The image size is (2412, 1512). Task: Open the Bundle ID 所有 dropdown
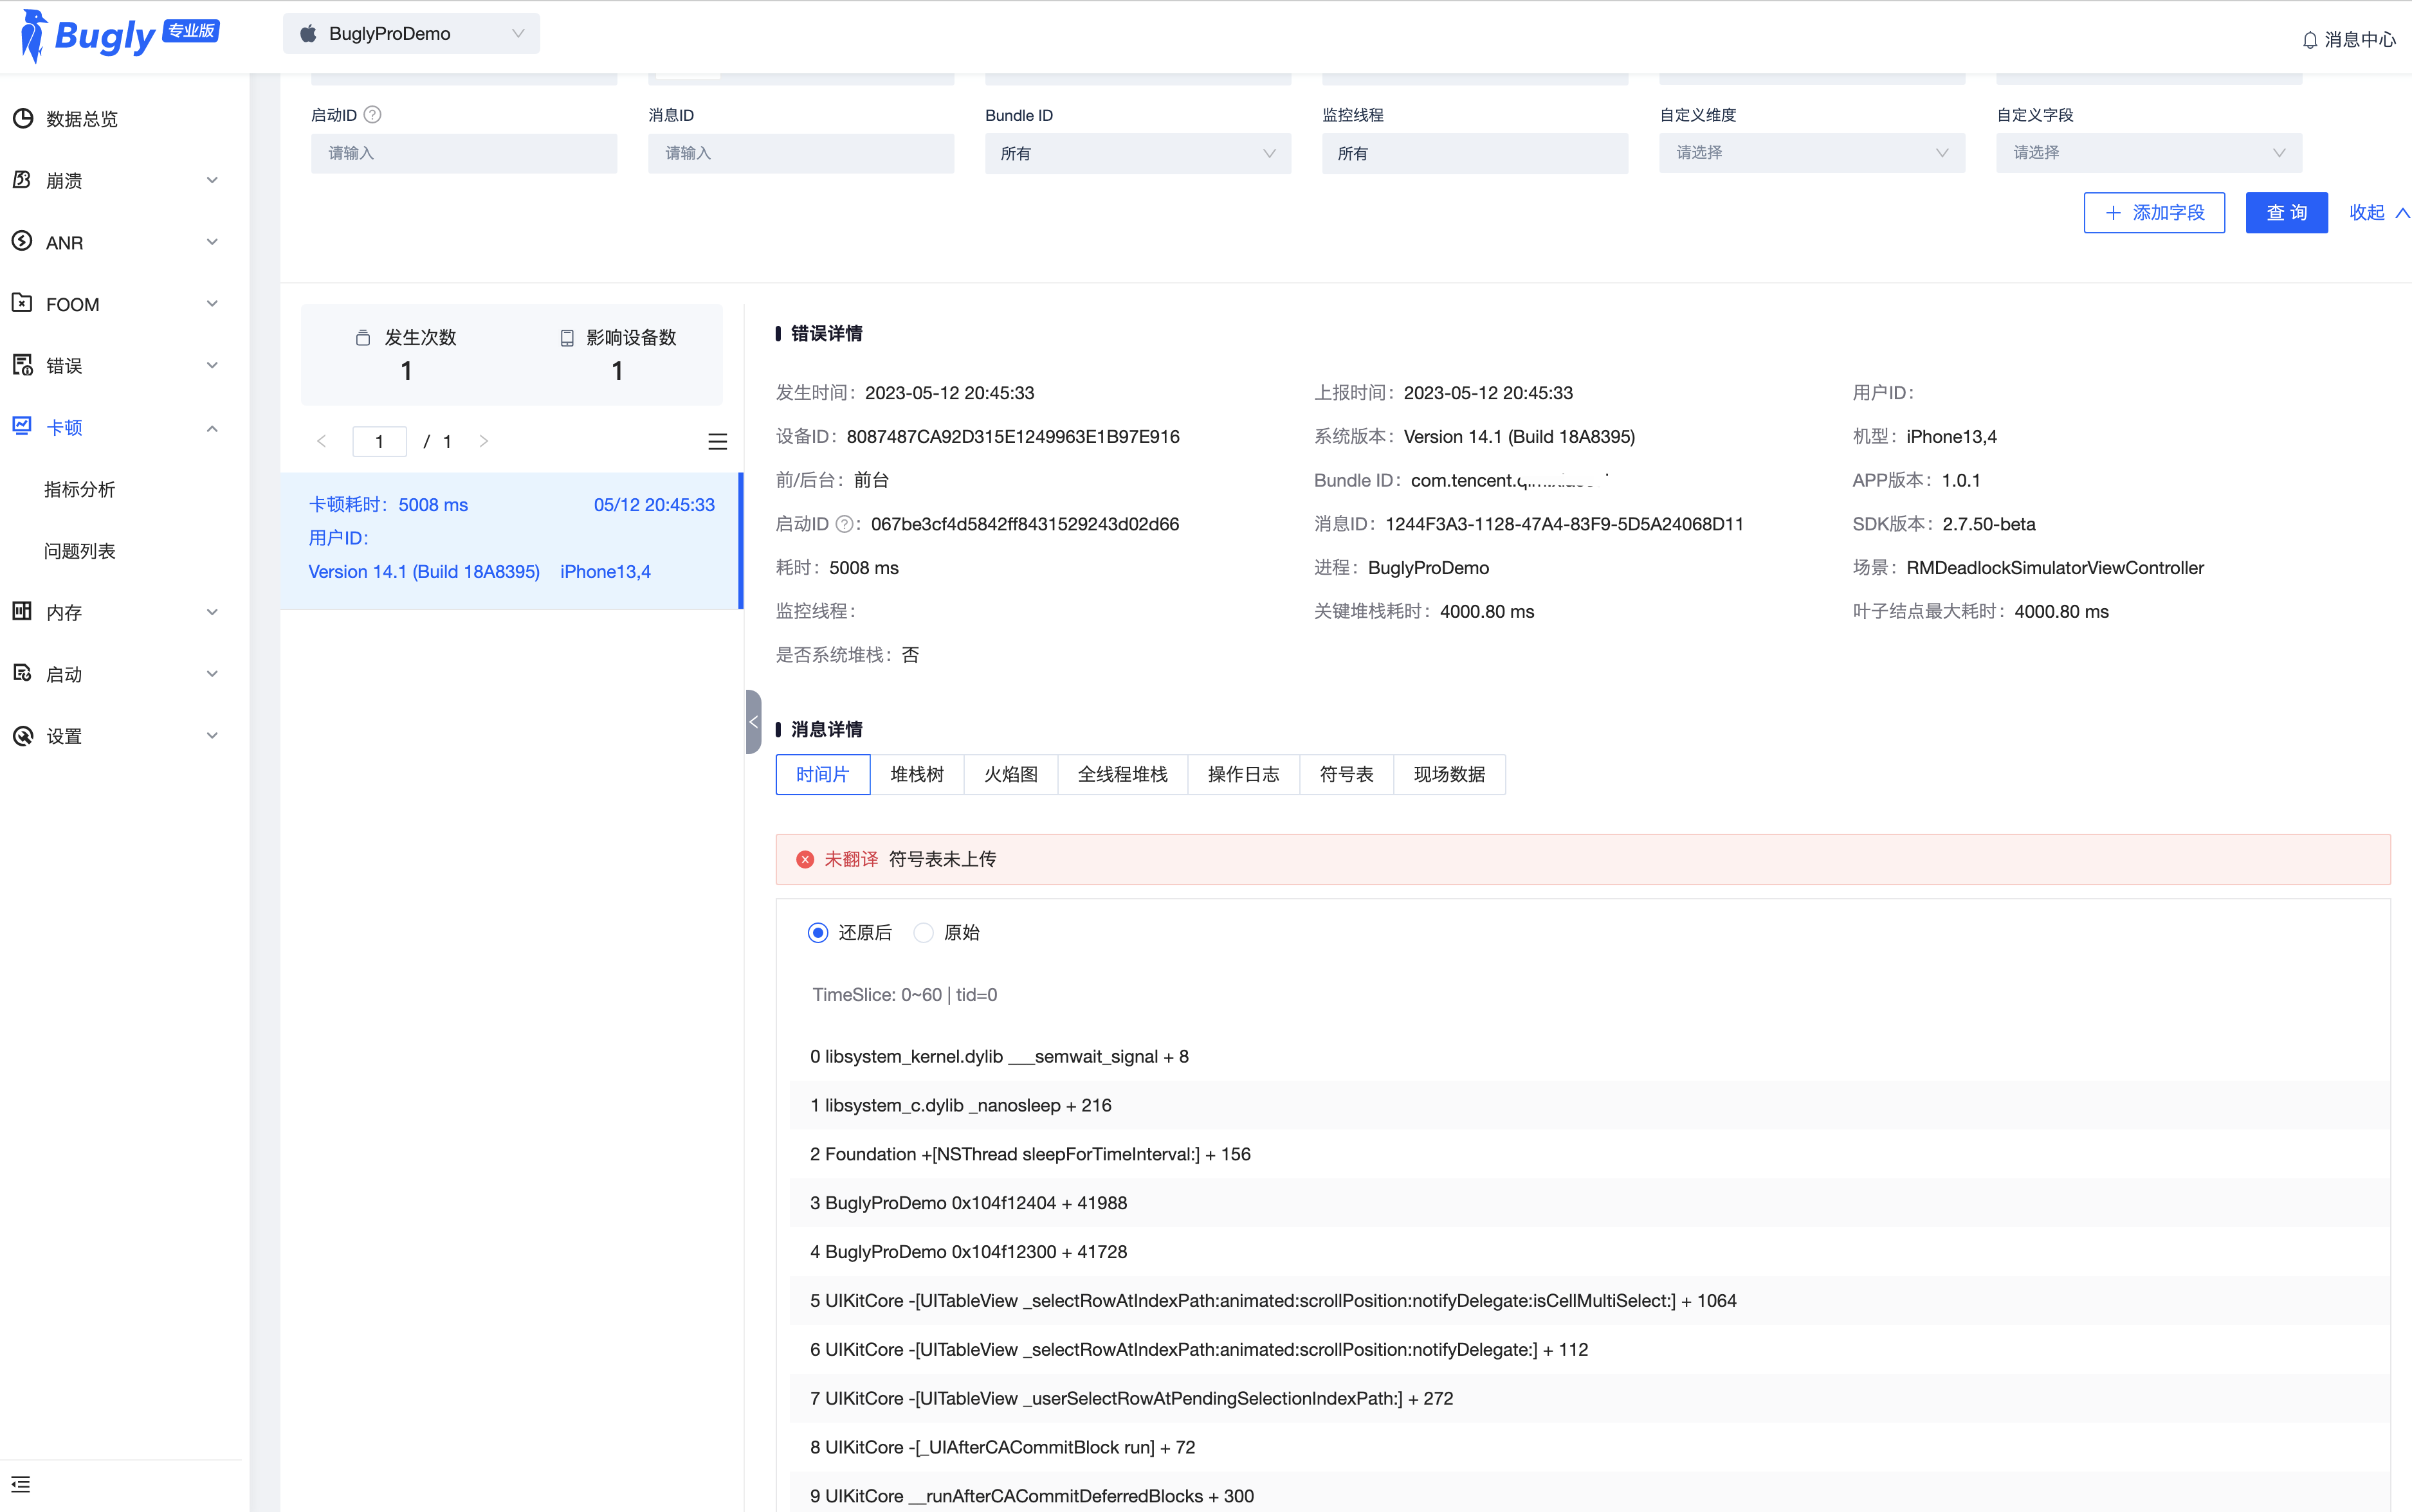click(1137, 153)
